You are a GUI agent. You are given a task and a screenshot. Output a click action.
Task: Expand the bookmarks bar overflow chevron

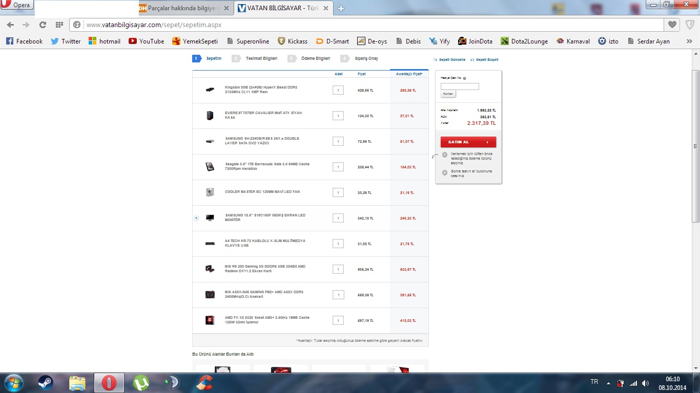tap(689, 41)
